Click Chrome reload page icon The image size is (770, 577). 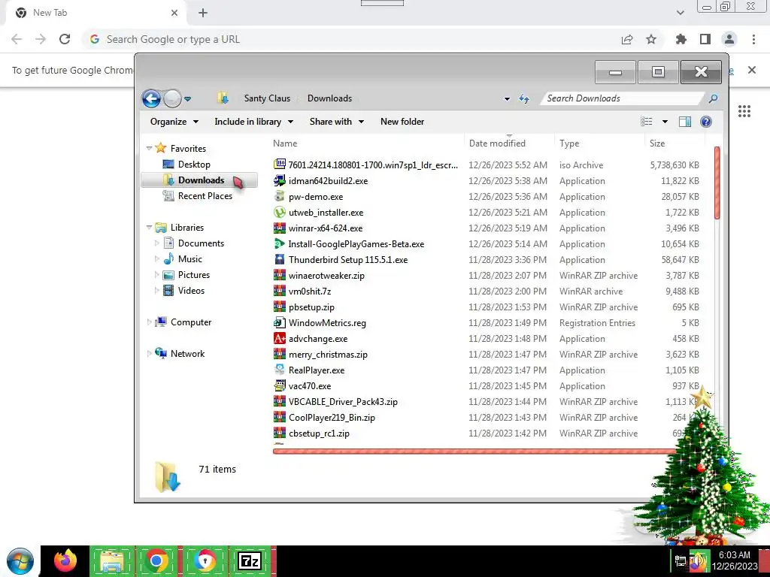[65, 39]
